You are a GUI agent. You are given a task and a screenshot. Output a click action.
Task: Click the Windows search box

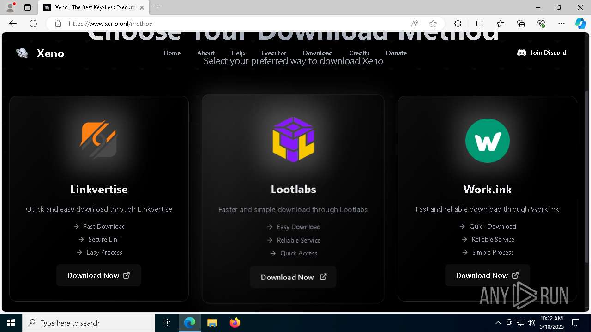(89, 323)
